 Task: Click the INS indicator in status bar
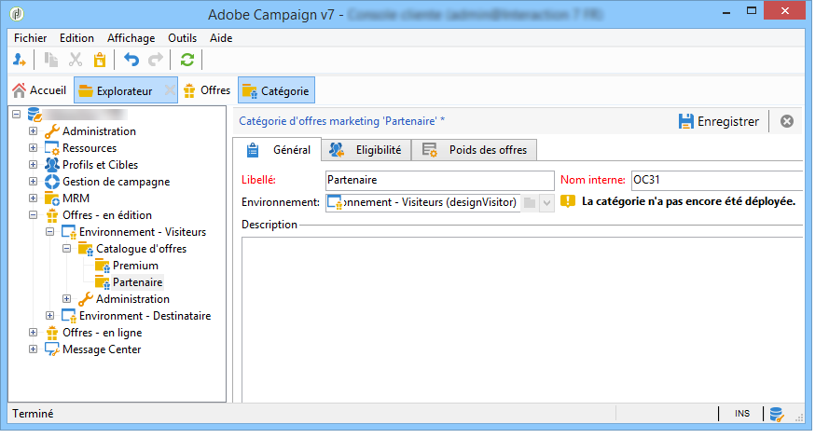click(741, 414)
